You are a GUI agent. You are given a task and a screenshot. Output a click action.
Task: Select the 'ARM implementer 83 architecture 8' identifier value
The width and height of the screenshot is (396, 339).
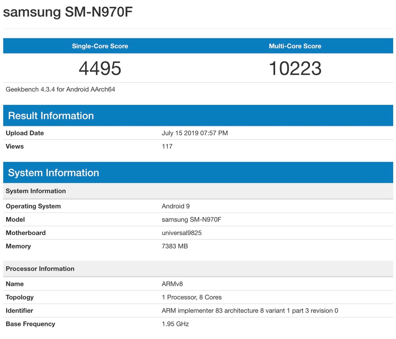[250, 311]
